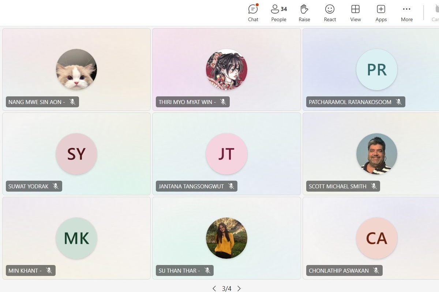
Task: Click the PR initials avatar
Action: pos(376,69)
